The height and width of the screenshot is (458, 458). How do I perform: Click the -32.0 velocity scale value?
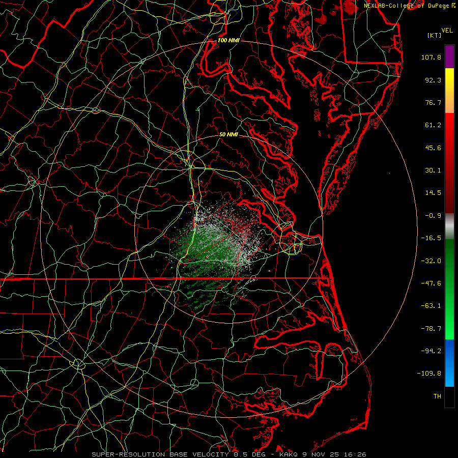431,261
